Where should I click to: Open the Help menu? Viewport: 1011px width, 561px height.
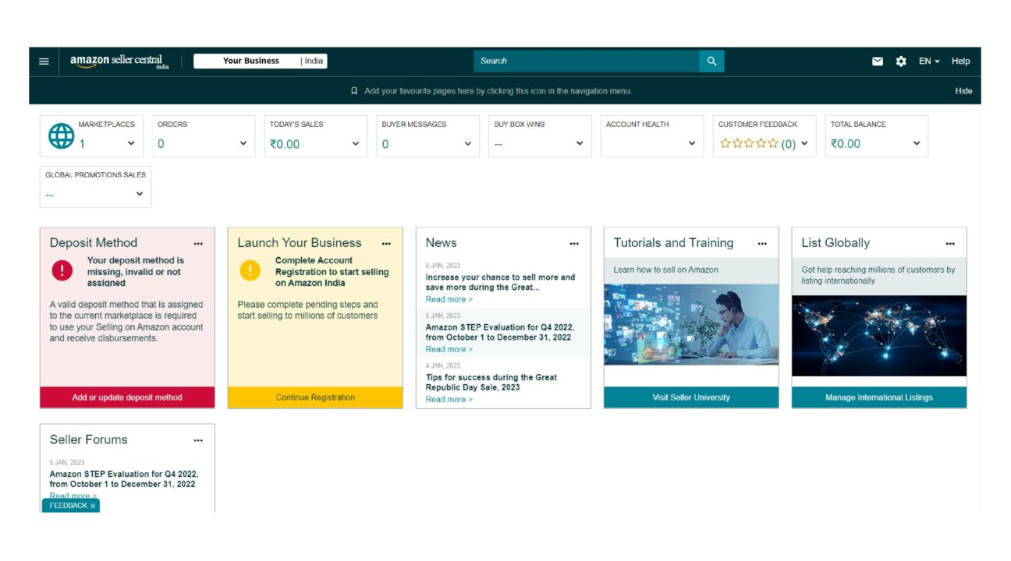tap(960, 61)
